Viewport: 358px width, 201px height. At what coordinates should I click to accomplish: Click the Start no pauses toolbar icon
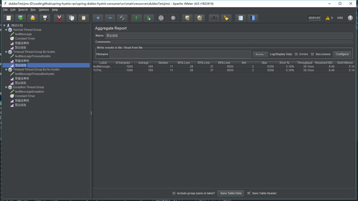click(148, 18)
